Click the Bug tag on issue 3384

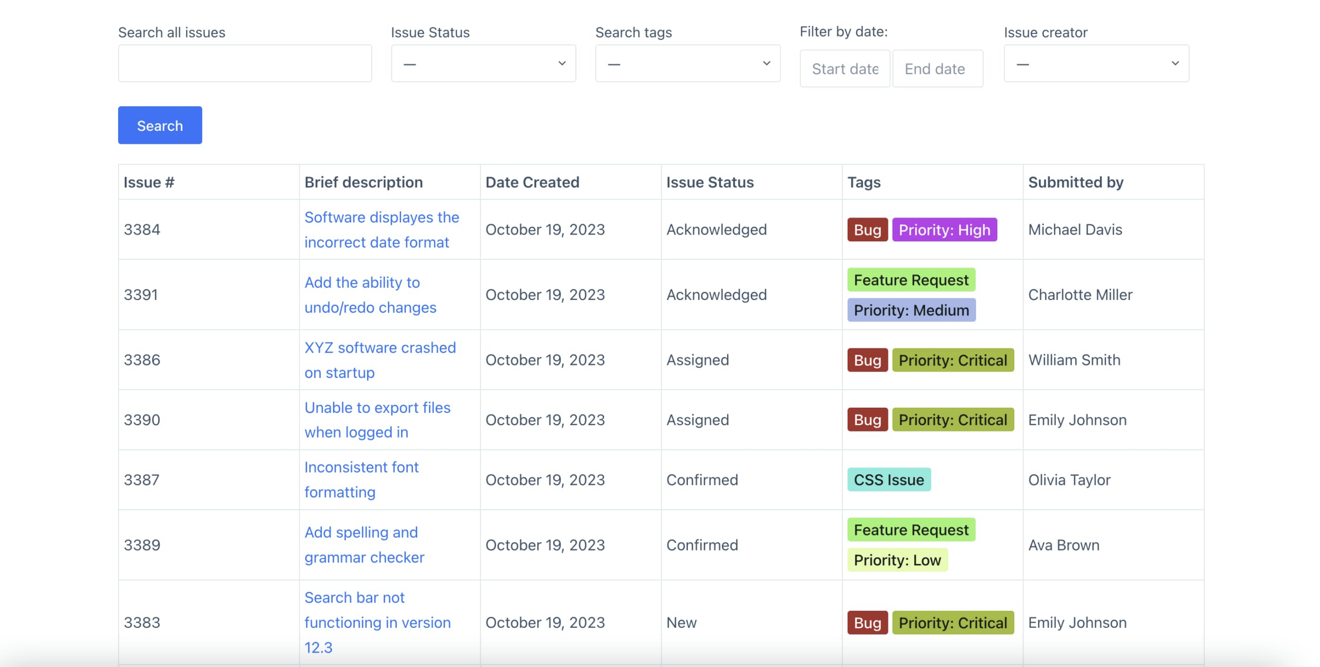pos(867,229)
